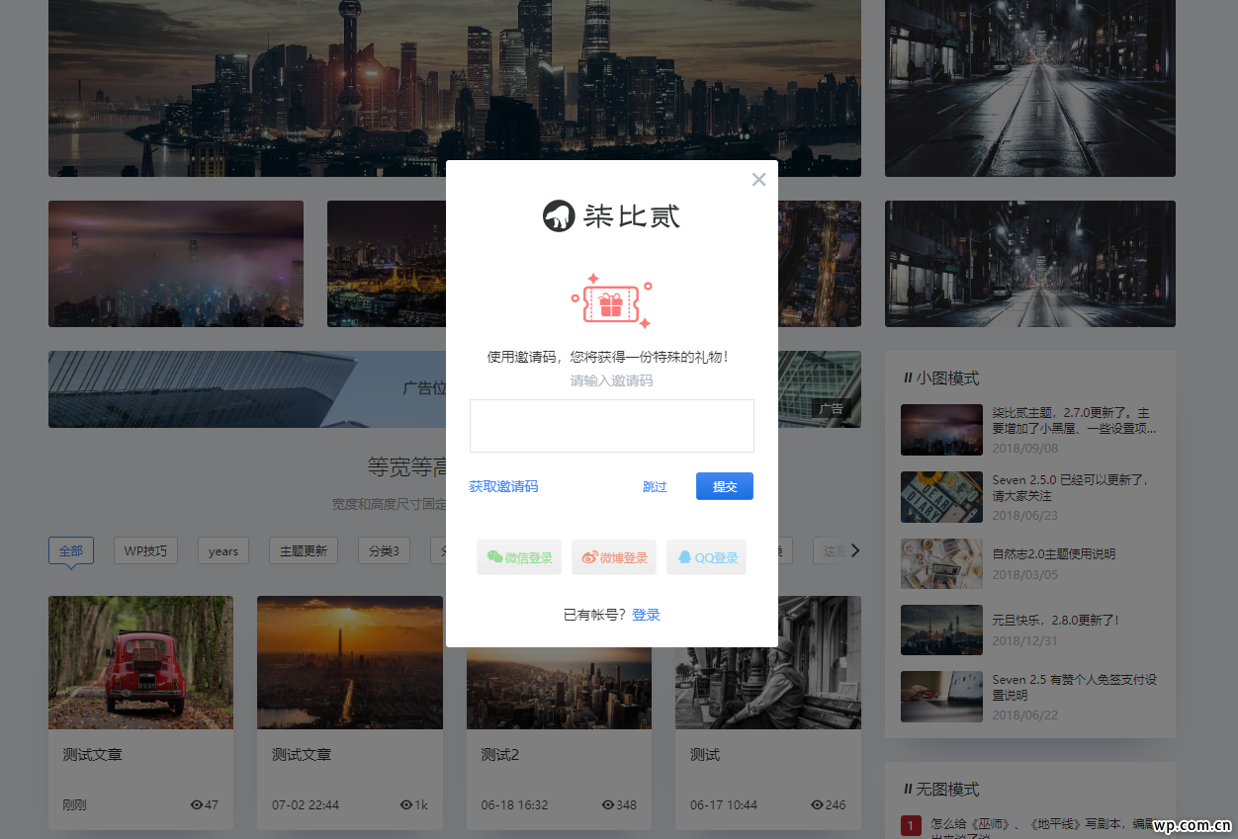Open the 获取邀请码 link
The image size is (1238, 839).
coord(503,486)
